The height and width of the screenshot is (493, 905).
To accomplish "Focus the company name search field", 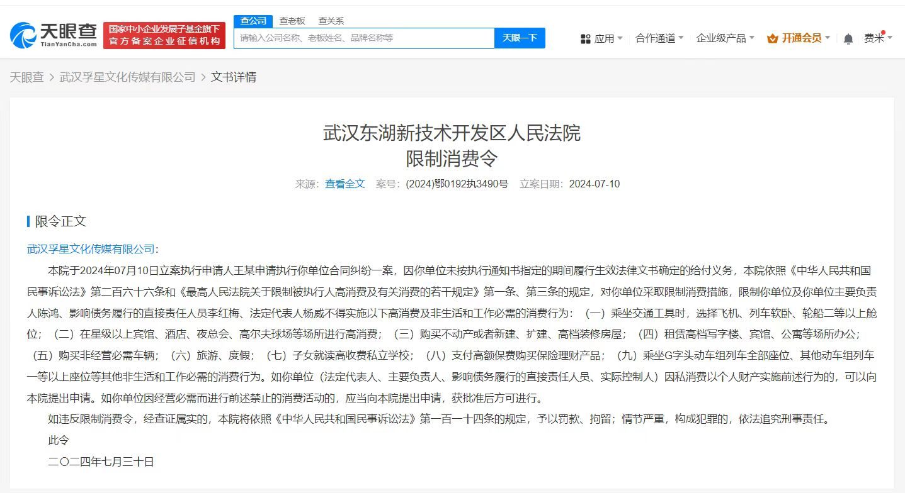I will [x=364, y=38].
